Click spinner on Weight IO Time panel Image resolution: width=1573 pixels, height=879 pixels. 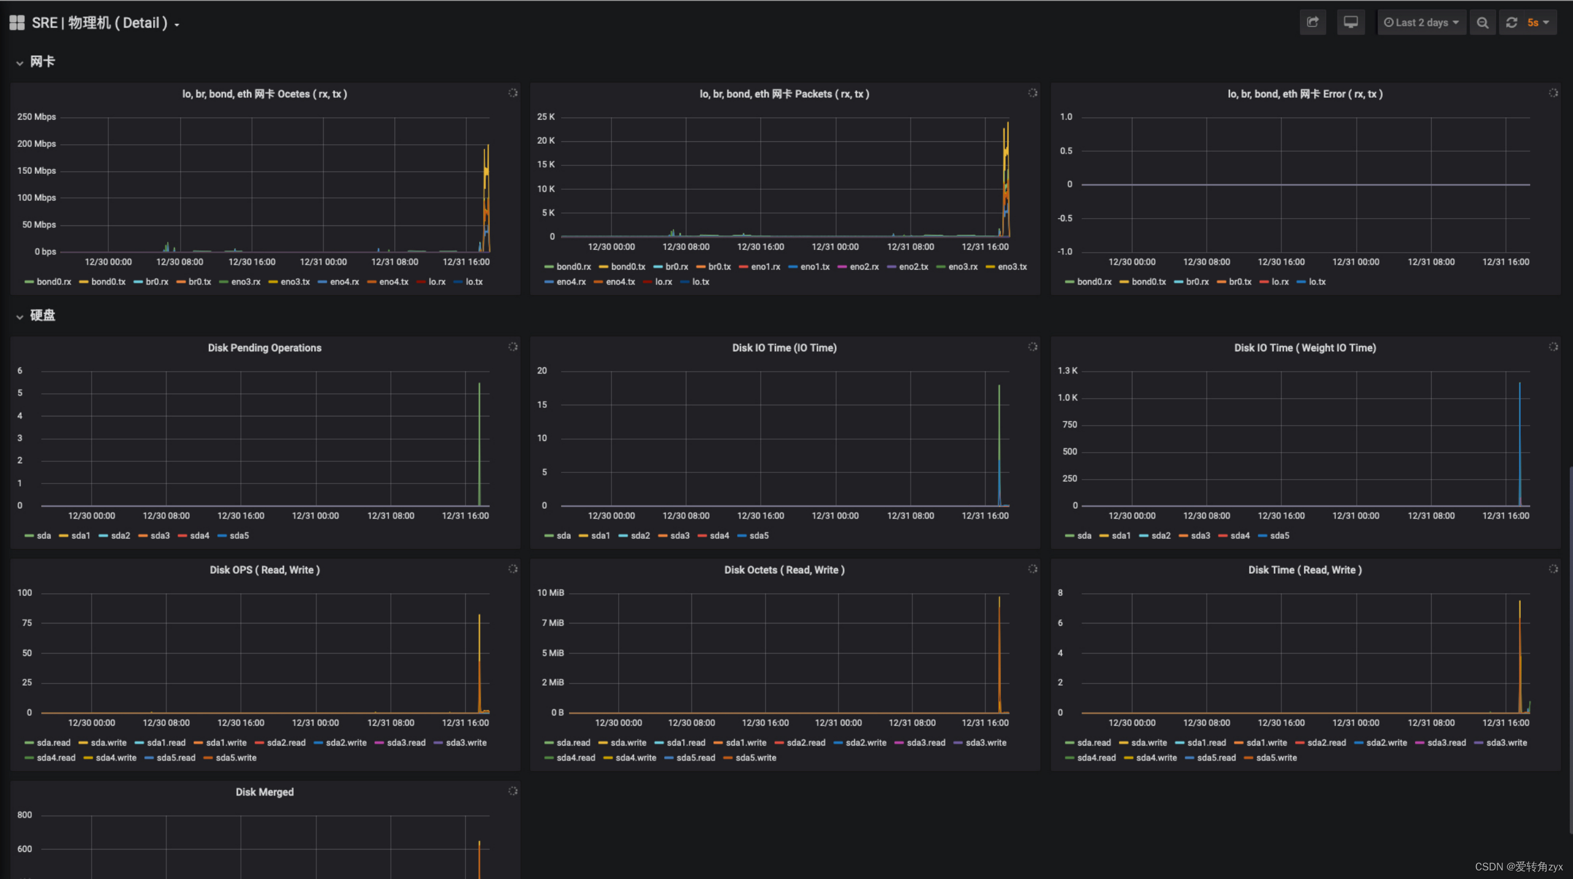(1553, 346)
